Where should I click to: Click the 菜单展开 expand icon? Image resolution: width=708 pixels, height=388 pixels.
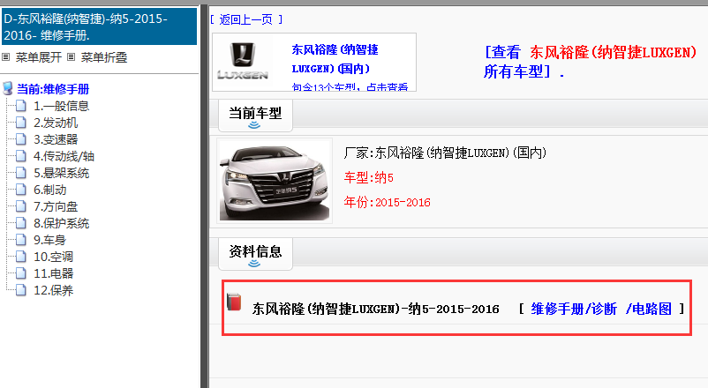6,56
